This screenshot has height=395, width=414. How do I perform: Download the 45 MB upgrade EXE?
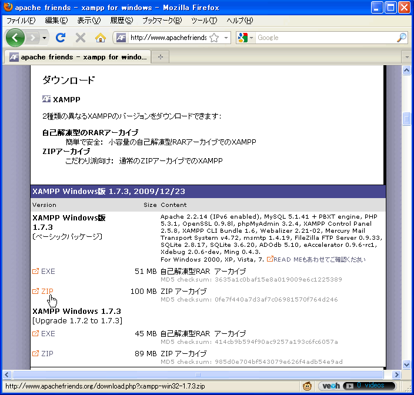48,333
